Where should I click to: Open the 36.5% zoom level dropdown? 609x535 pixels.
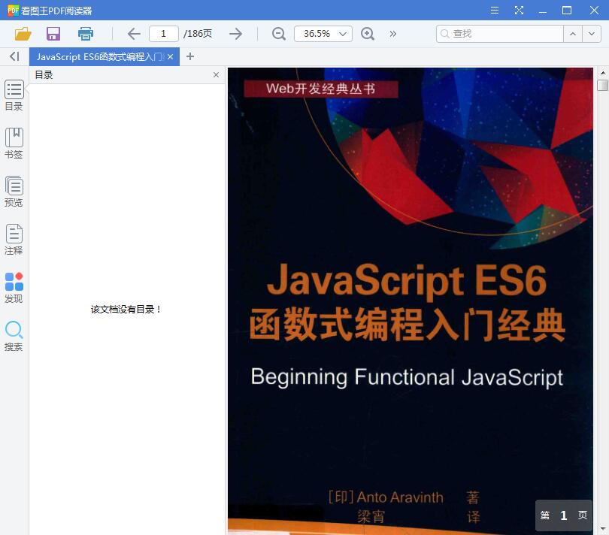point(323,34)
